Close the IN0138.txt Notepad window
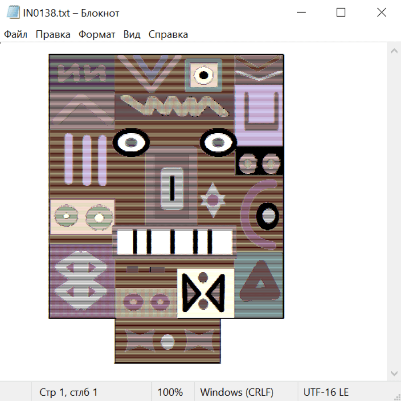 point(381,12)
